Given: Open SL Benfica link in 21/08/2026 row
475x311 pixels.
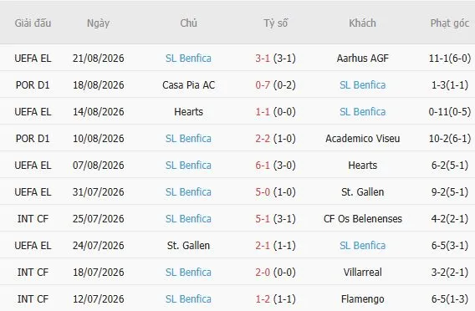Looking at the screenshot, I should 188,59.
